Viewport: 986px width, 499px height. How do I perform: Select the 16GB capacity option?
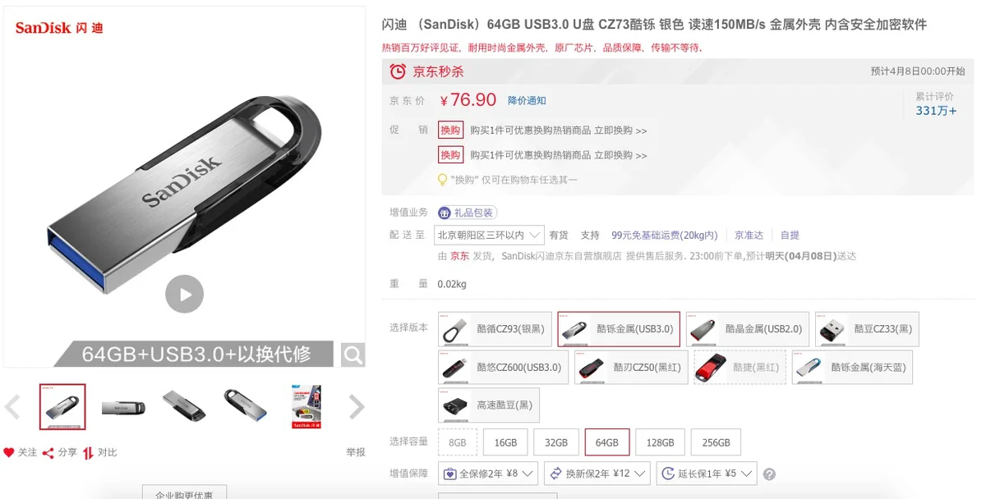coord(505,442)
